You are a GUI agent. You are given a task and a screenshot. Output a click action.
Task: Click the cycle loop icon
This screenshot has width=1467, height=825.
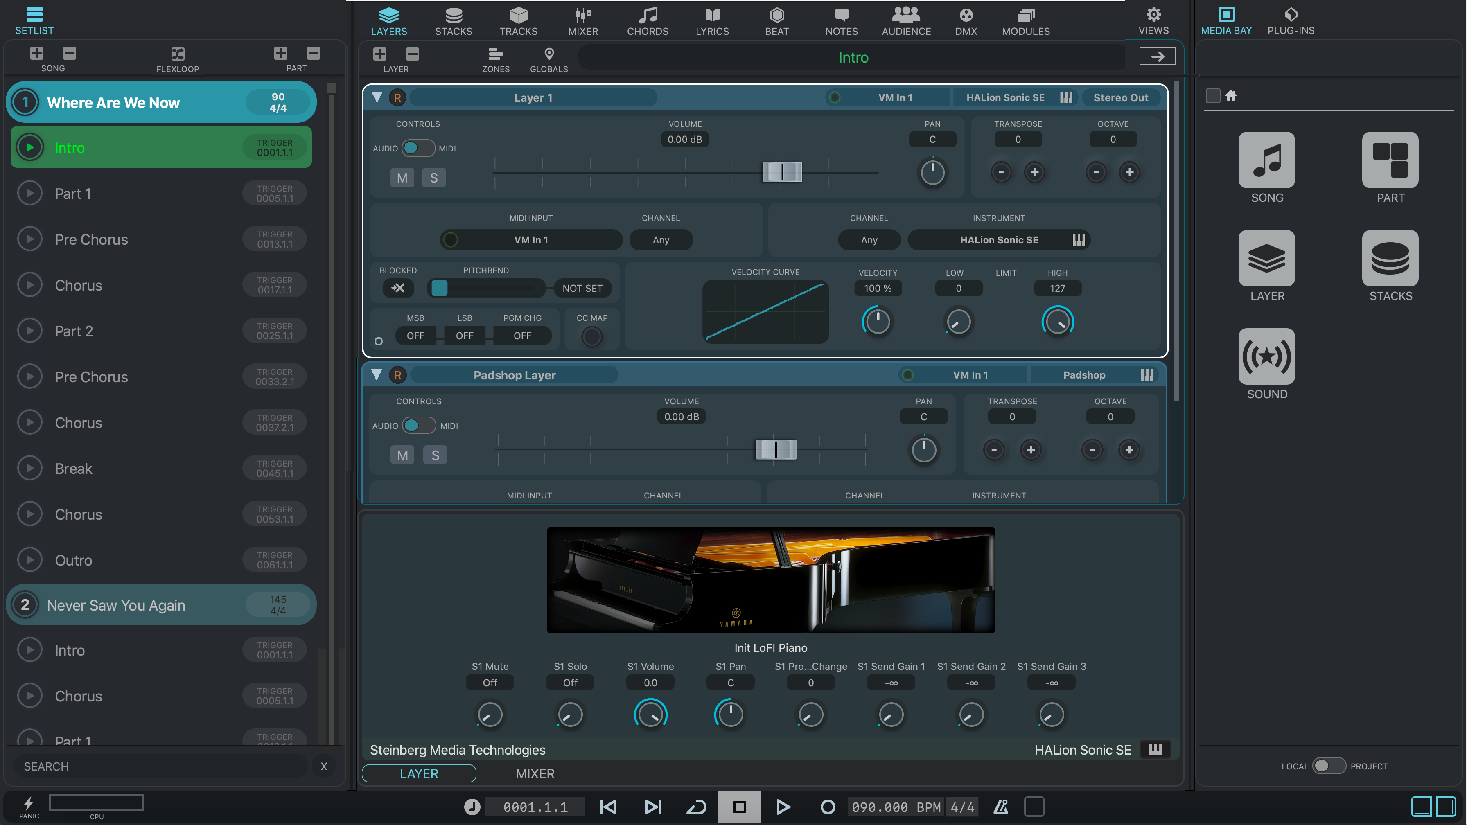[x=696, y=807]
